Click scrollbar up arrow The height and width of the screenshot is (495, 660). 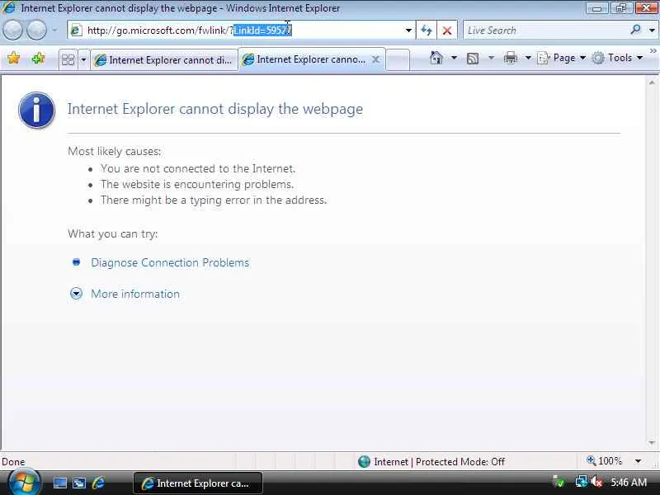[x=652, y=83]
